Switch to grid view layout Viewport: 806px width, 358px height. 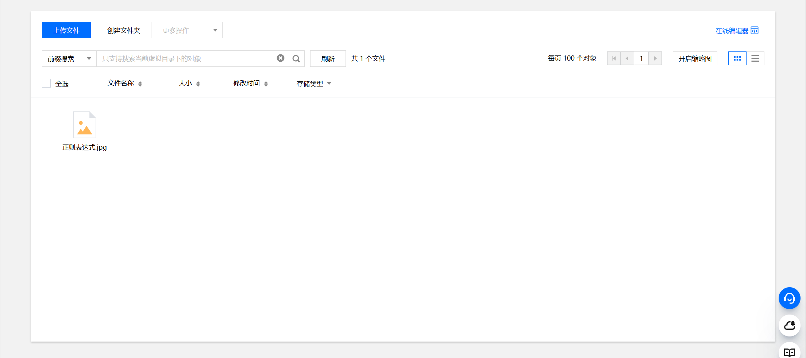click(x=737, y=58)
